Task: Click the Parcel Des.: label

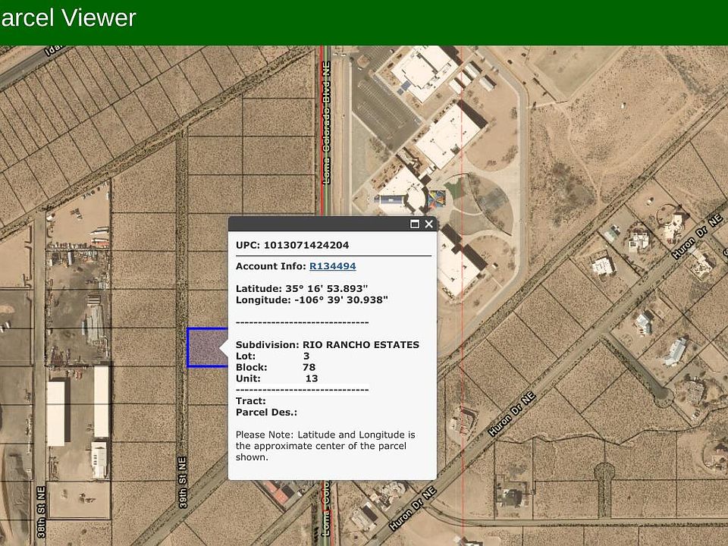Action: click(x=266, y=413)
